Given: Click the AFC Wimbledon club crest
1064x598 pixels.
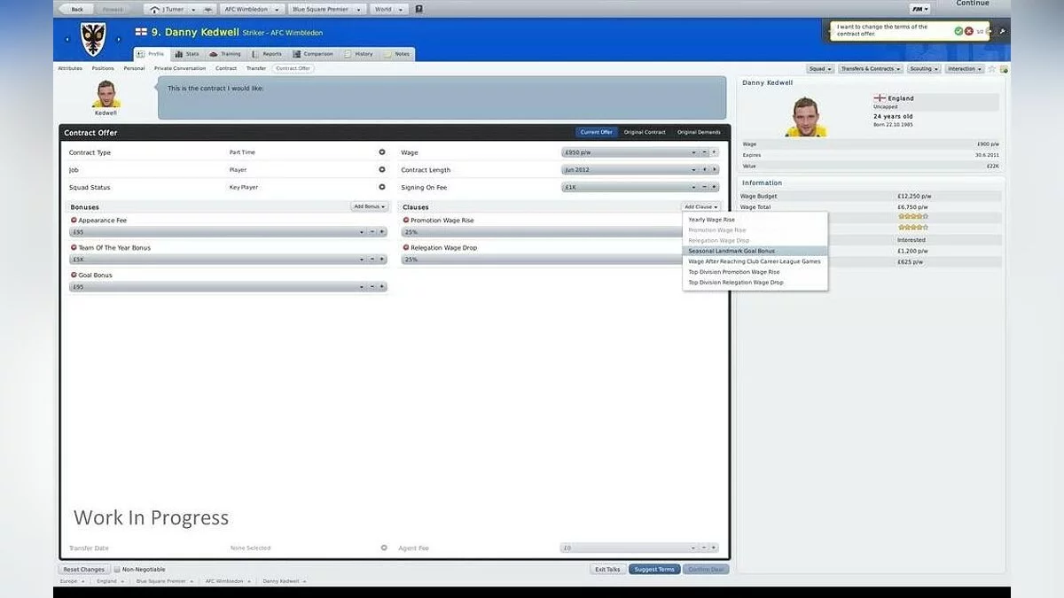Looking at the screenshot, I should point(92,40).
